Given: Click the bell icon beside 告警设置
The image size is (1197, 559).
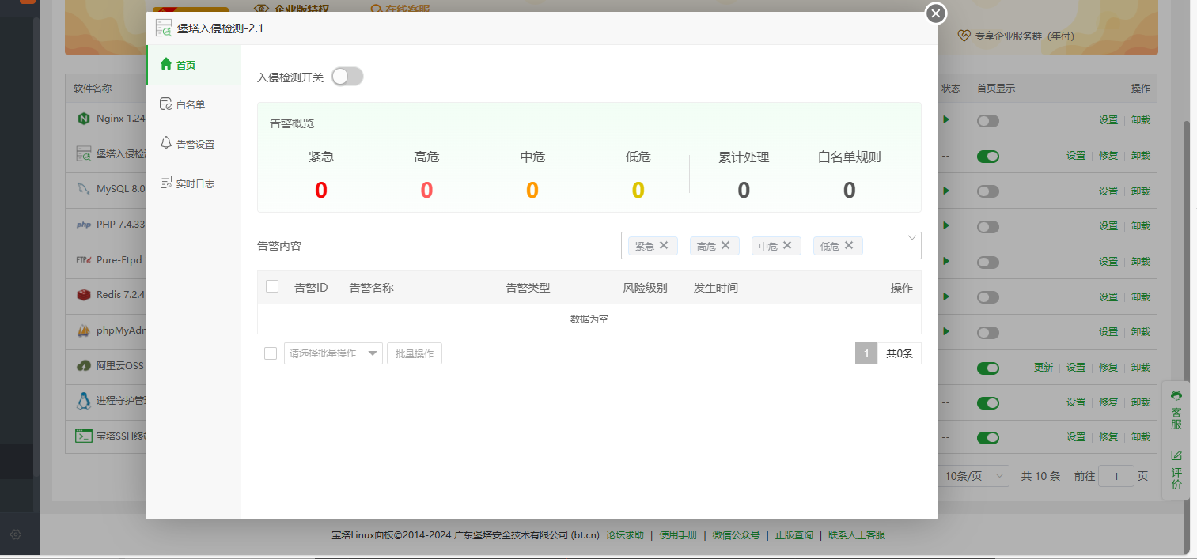Looking at the screenshot, I should click(166, 143).
